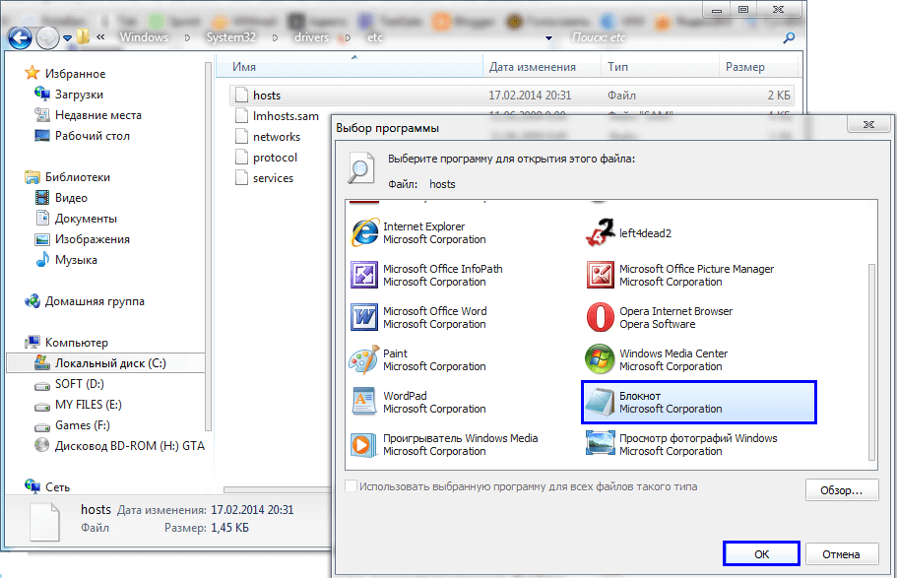Image resolution: width=897 pixels, height=578 pixels.
Task: Click the System32 breadcrumb segment
Action: tap(231, 37)
